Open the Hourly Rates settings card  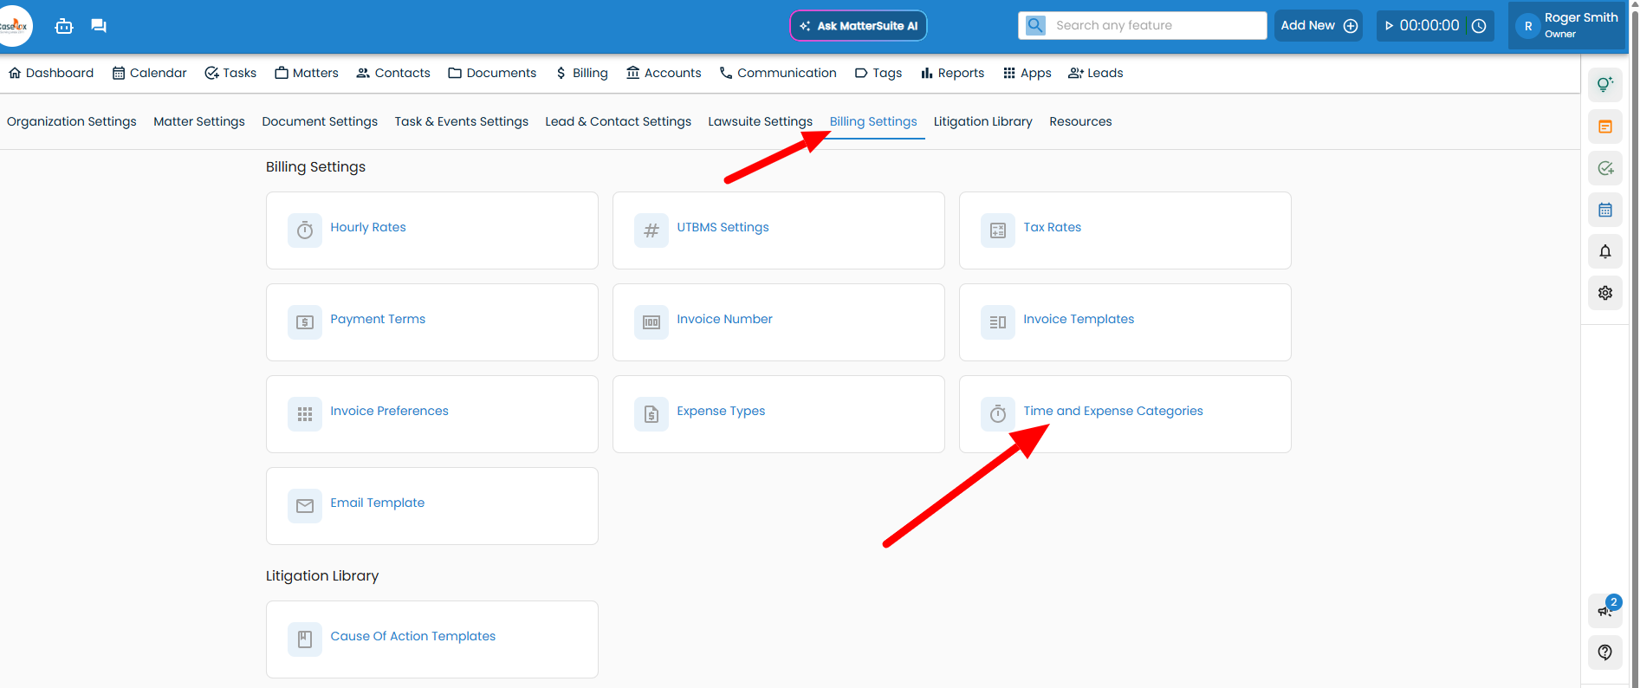pos(368,228)
